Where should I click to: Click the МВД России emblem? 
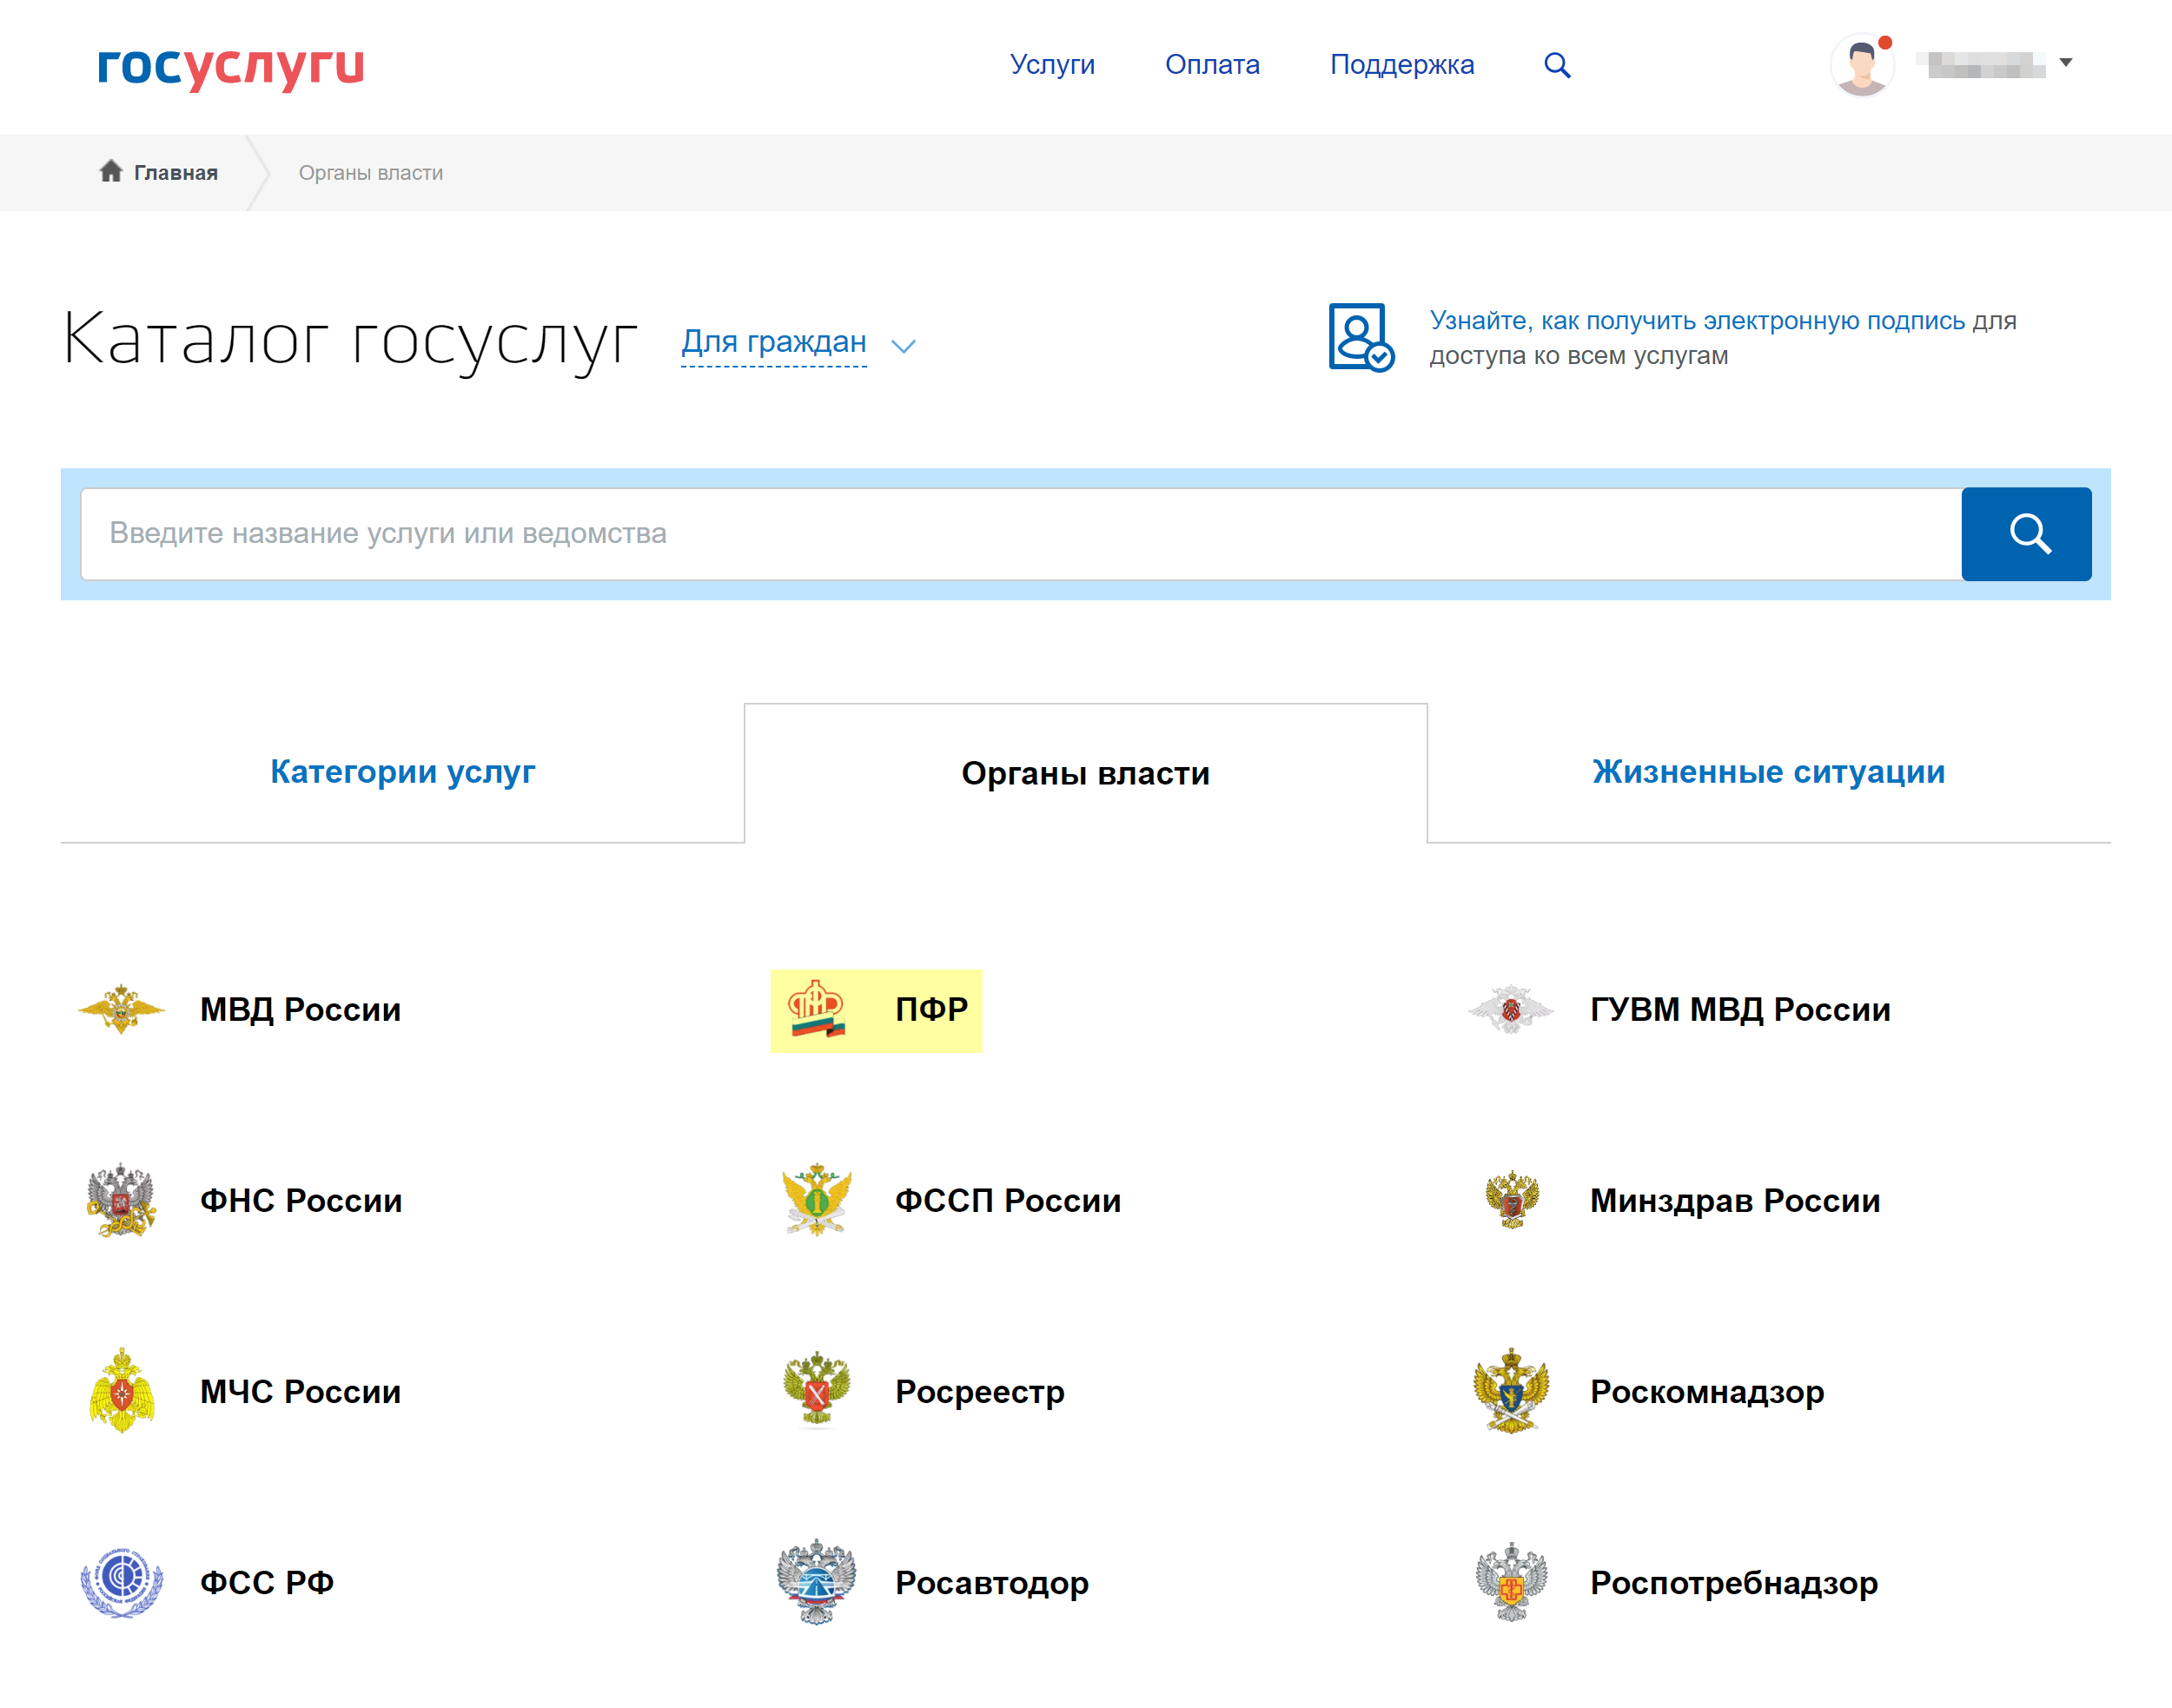point(121,1009)
